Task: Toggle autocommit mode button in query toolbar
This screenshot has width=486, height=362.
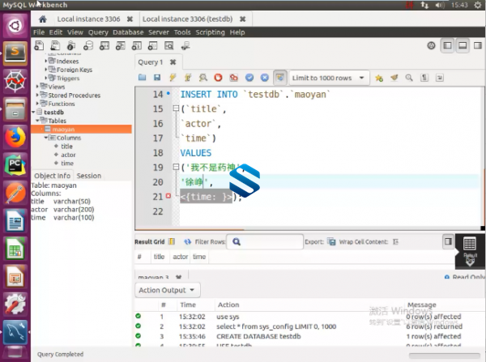Action: 280,78
